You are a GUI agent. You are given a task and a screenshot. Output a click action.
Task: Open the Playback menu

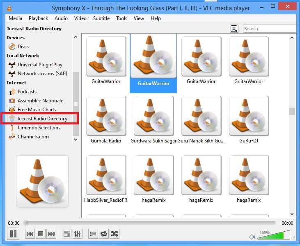click(x=38, y=18)
